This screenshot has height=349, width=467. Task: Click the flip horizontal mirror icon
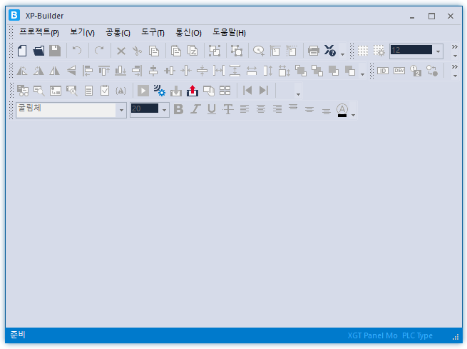point(55,71)
